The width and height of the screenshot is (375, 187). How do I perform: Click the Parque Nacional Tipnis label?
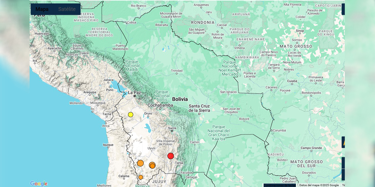tap(162, 96)
